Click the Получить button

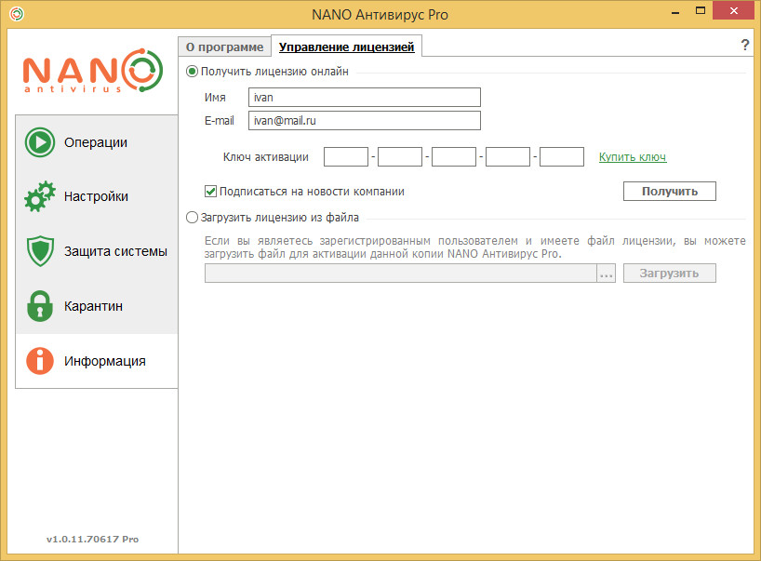click(x=669, y=192)
